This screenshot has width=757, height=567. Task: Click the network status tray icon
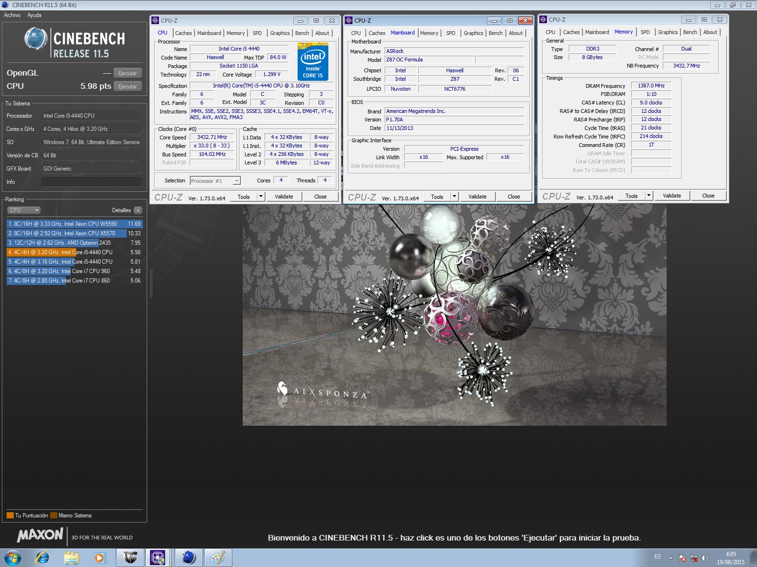(x=694, y=558)
